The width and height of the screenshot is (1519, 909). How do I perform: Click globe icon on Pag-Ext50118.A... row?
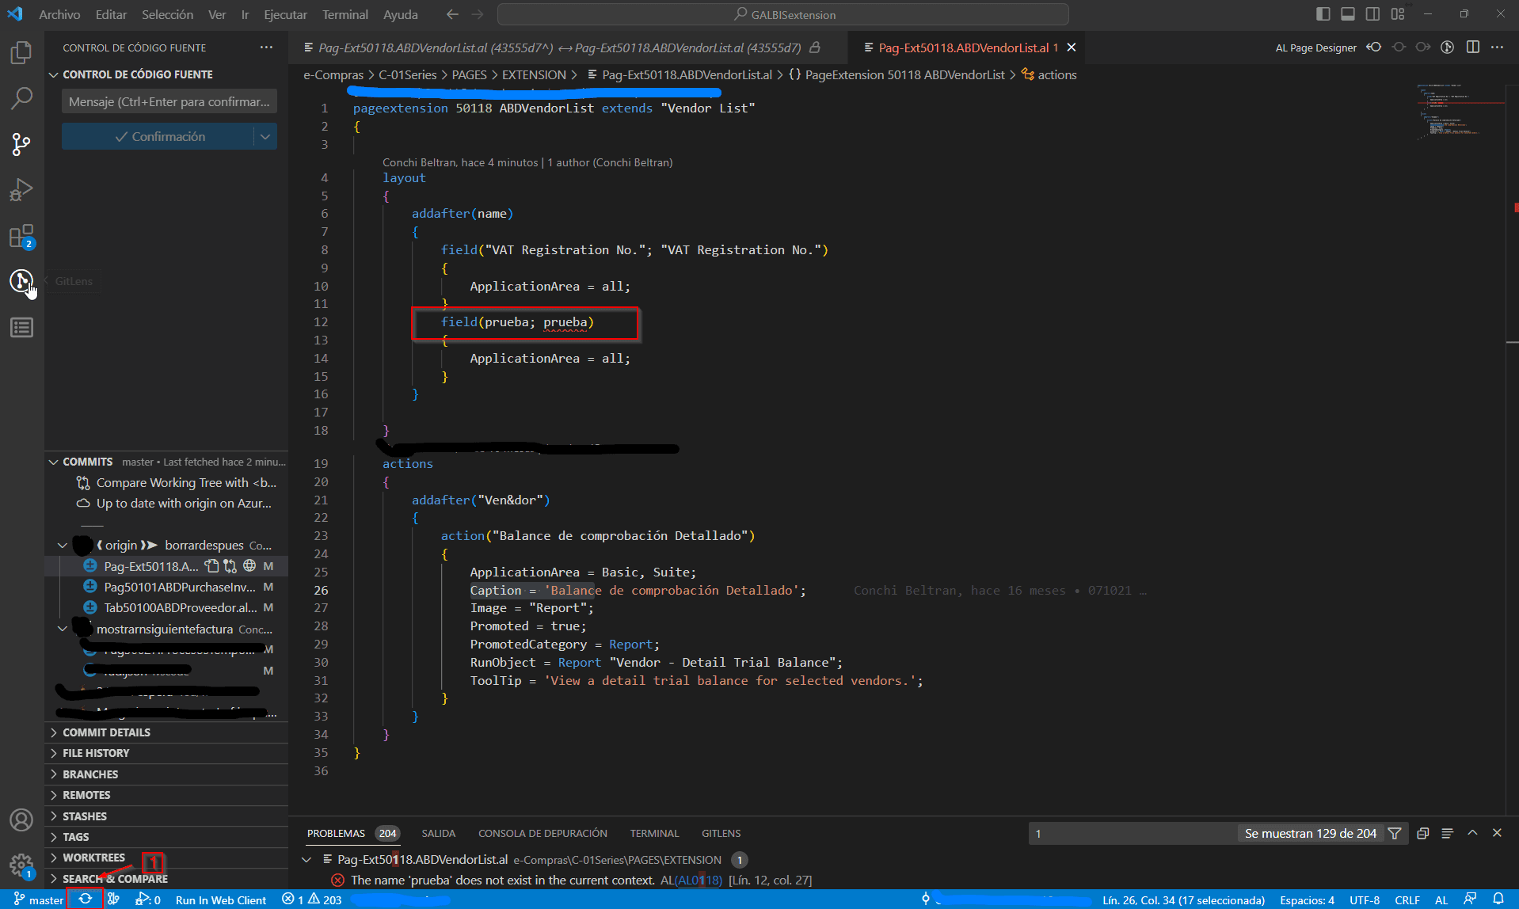point(249,566)
